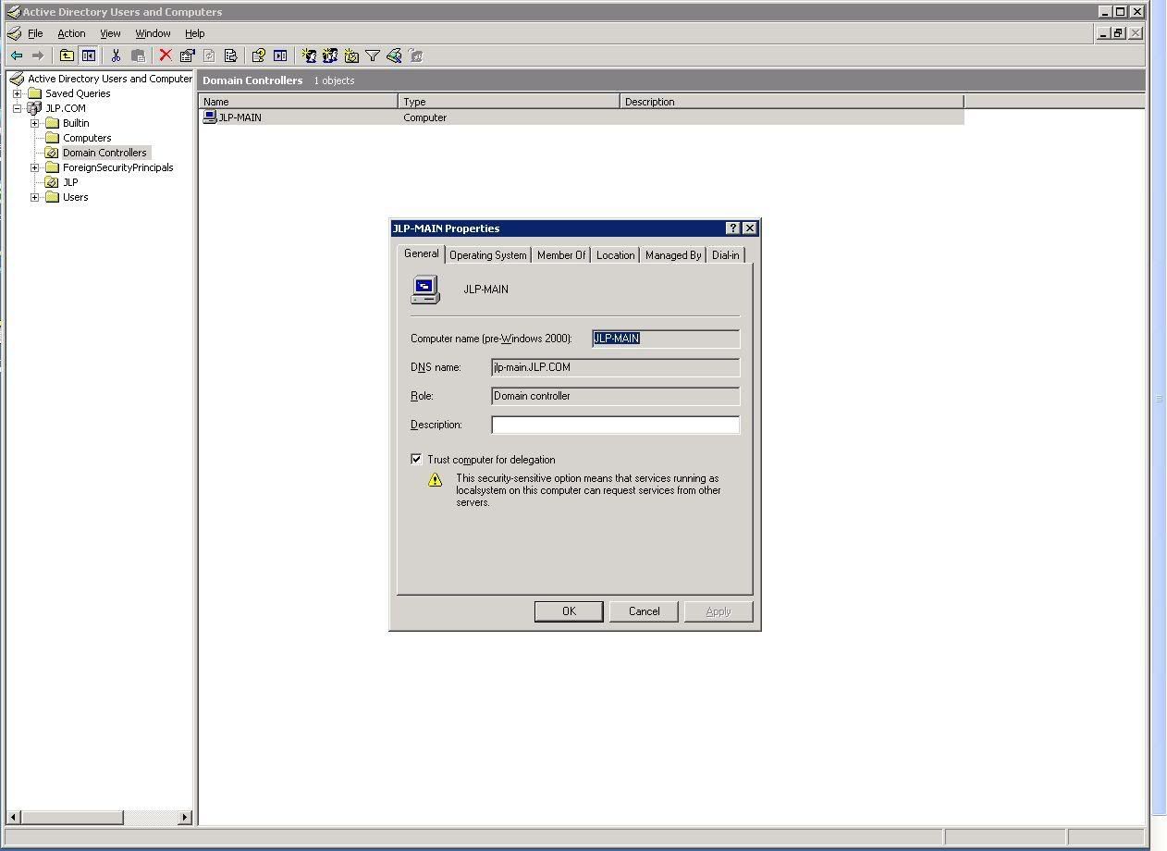Open Properties via toolbar icon

coord(187,55)
